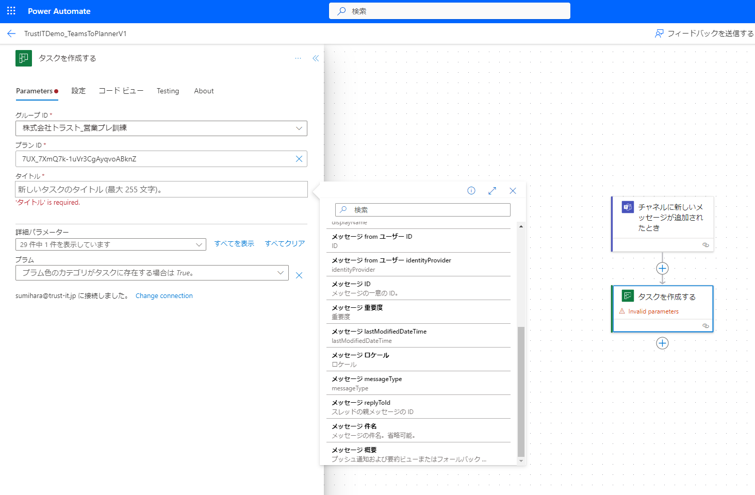This screenshot has width=755, height=495.
Task: Clear the Plan ID value with X
Action: (x=299, y=159)
